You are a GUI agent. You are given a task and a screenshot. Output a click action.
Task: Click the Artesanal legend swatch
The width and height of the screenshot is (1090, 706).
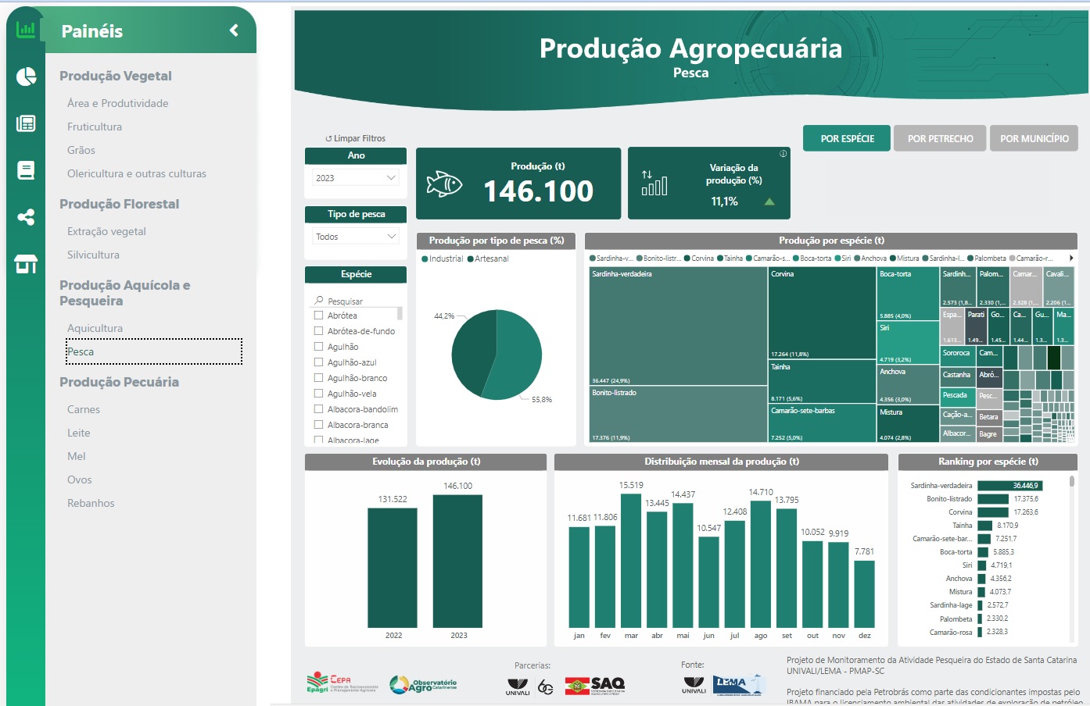[470, 259]
